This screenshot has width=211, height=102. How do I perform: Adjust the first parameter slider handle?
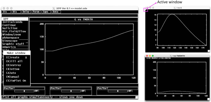point(24,91)
